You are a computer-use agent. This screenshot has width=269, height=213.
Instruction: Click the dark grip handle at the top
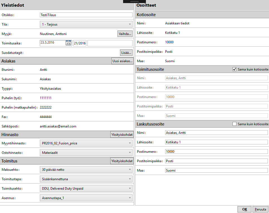(x=134, y=1)
